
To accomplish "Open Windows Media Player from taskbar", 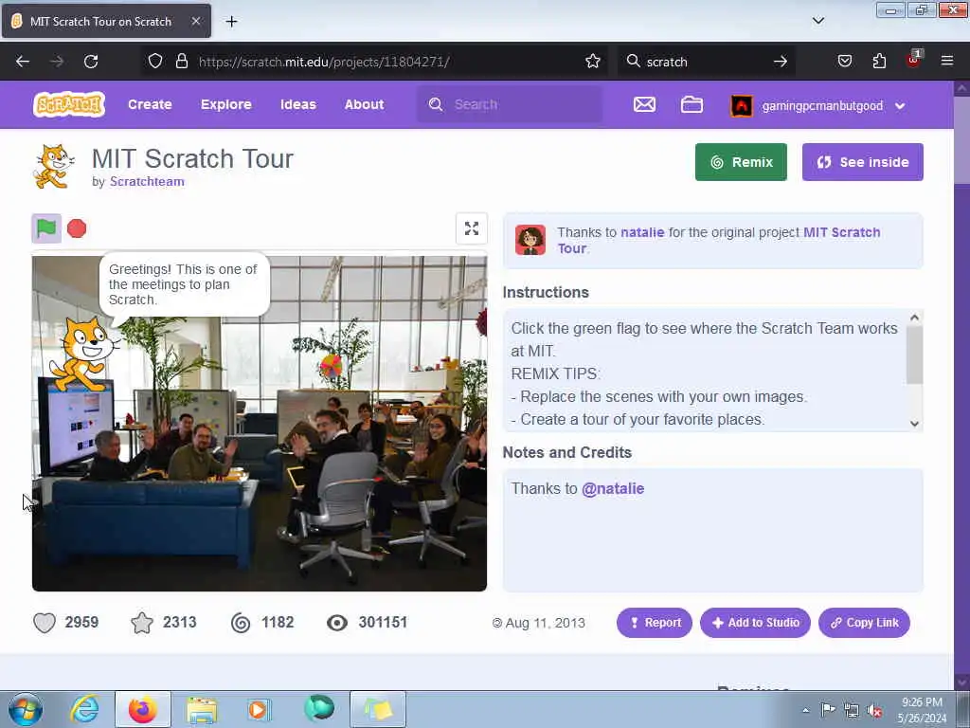I will click(x=260, y=709).
